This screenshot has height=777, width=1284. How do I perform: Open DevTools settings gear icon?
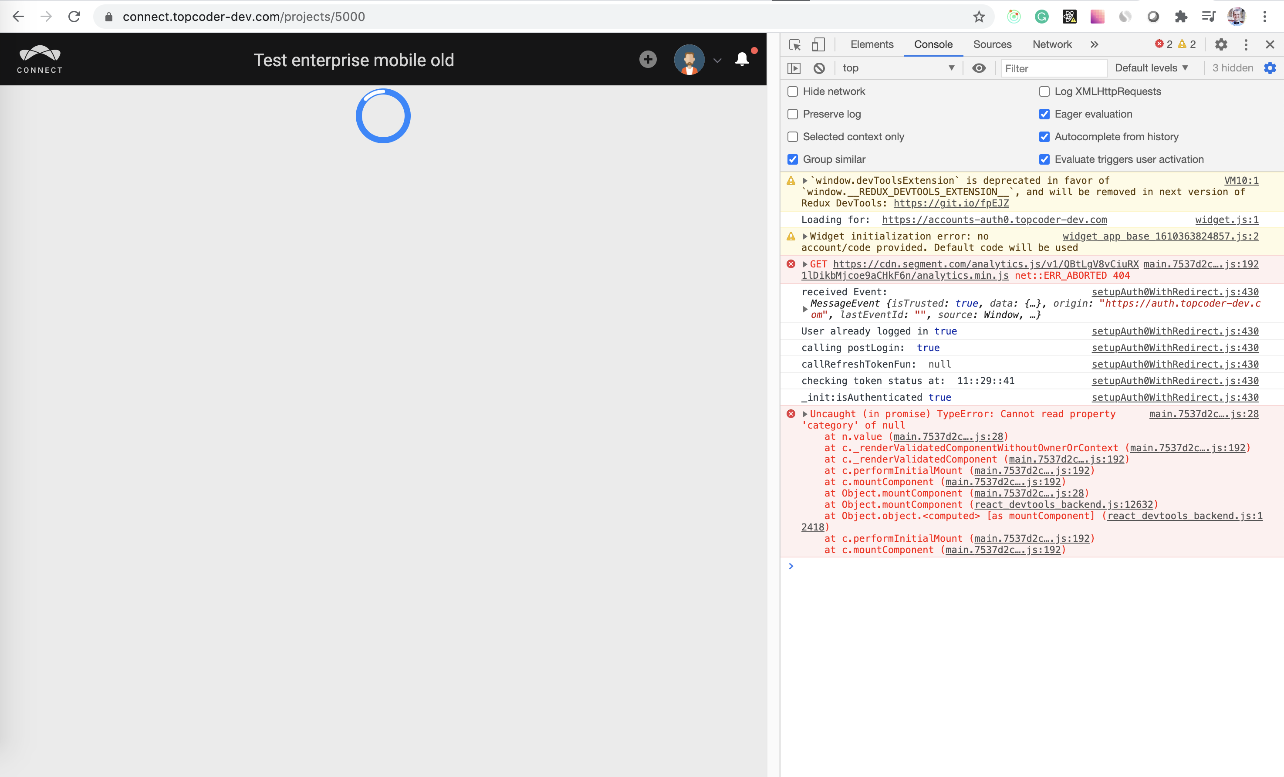click(x=1221, y=45)
